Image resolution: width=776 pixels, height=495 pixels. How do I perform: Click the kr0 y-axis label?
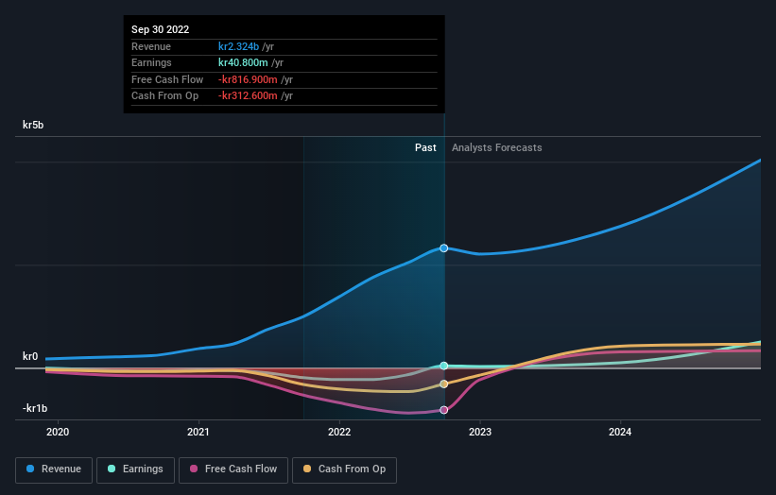click(x=30, y=356)
